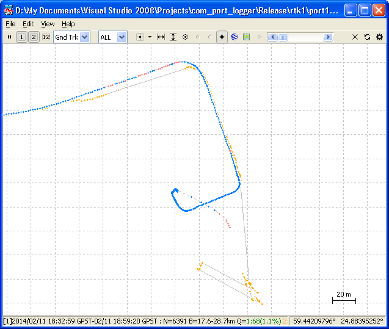389x329 pixels.
Task: Fit plot vertically with the height icon
Action: [173, 37]
